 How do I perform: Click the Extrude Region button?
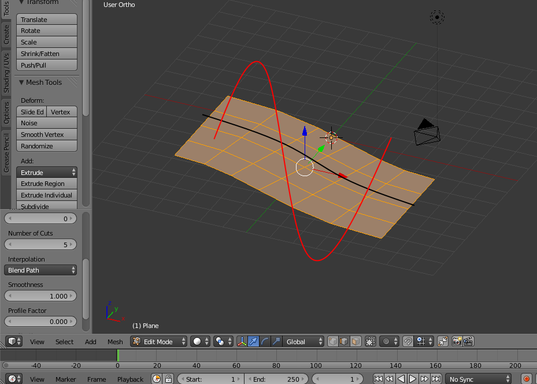(x=46, y=184)
